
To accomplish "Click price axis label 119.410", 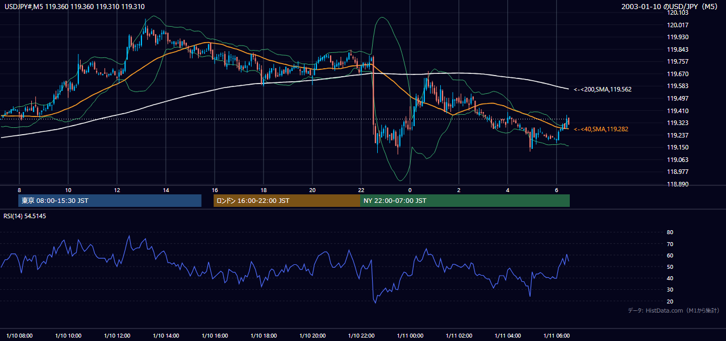I will click(678, 111).
